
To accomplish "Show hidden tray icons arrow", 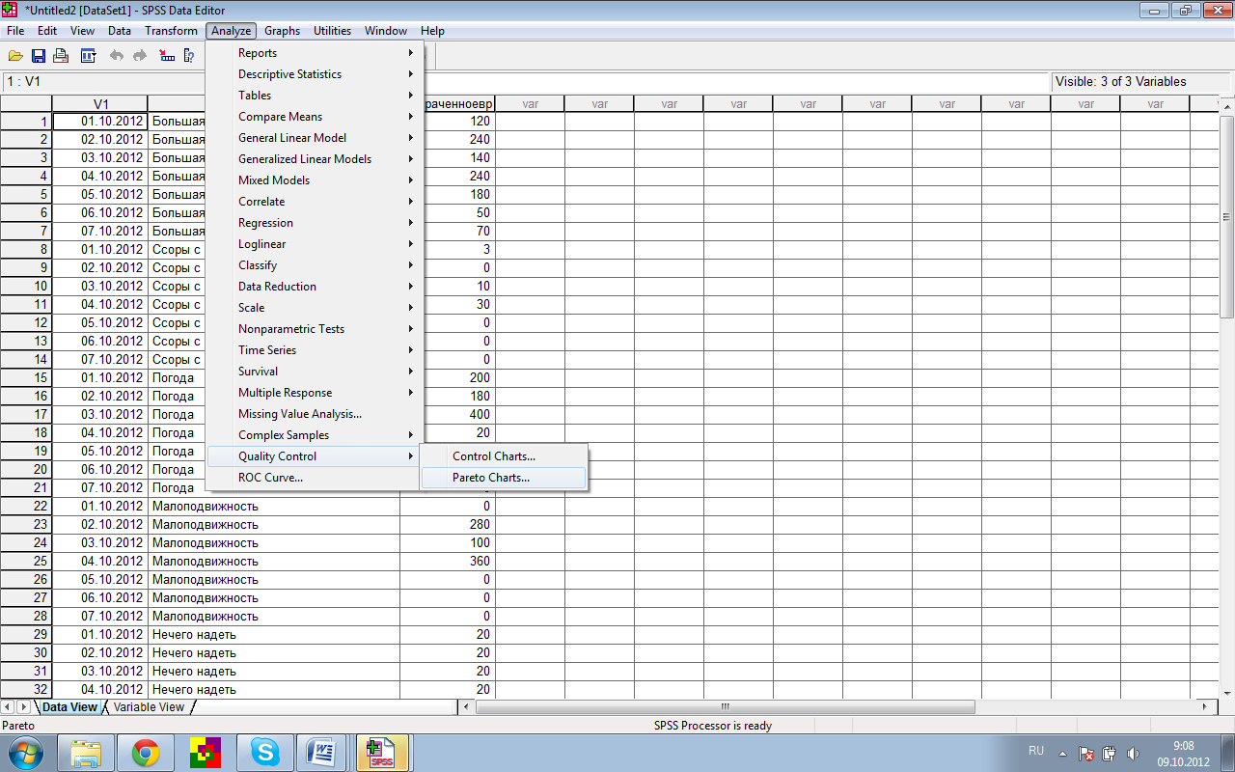I will (1063, 753).
